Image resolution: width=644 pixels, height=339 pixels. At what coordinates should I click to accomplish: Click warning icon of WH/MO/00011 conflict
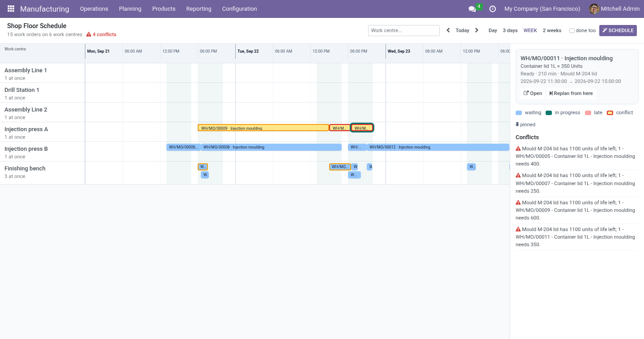pyautogui.click(x=518, y=229)
